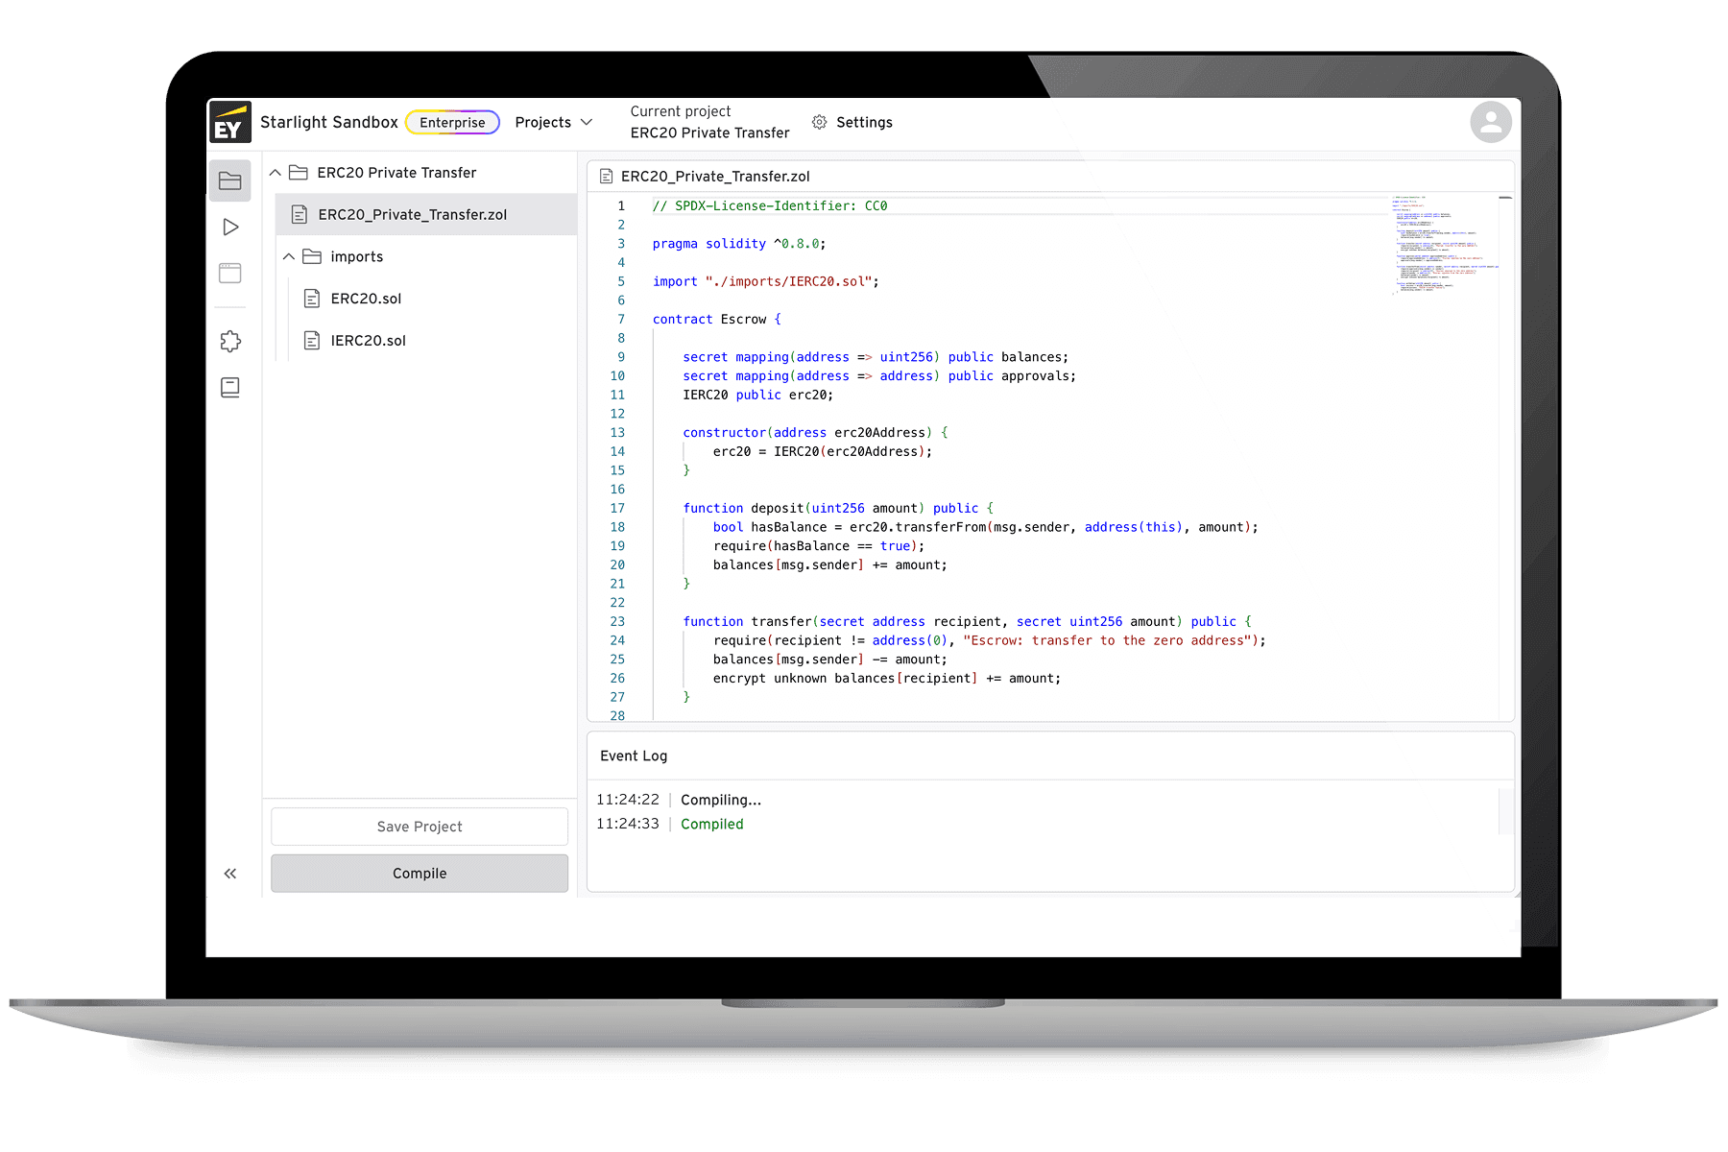Open IERC20.sol file
This screenshot has height=1152, width=1728.
coord(368,341)
